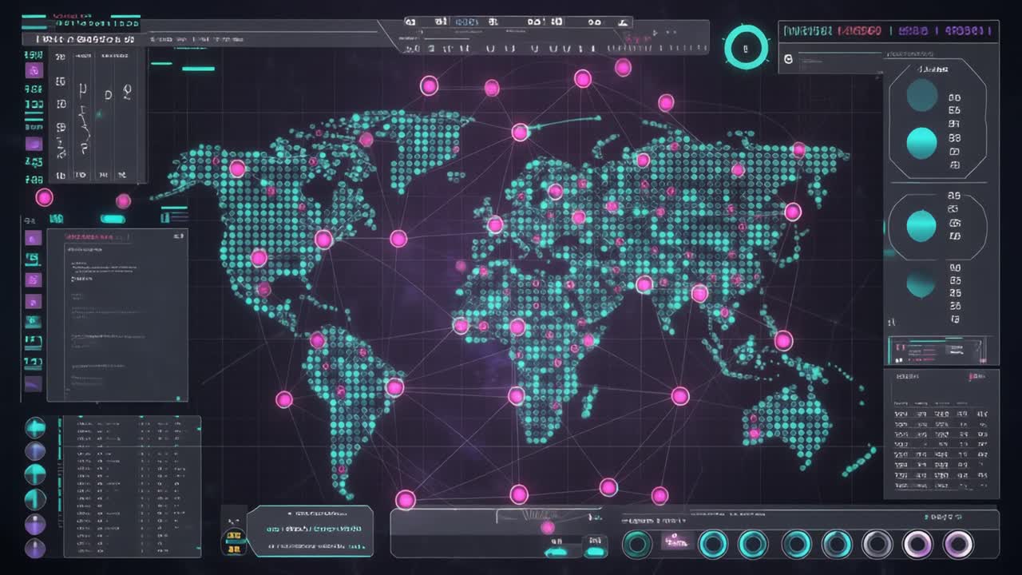Select the pink node in the Indian Ocean
The height and width of the screenshot is (575, 1022).
(679, 395)
